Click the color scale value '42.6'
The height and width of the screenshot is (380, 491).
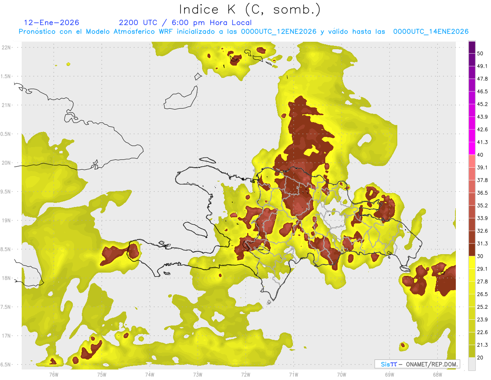482,130
